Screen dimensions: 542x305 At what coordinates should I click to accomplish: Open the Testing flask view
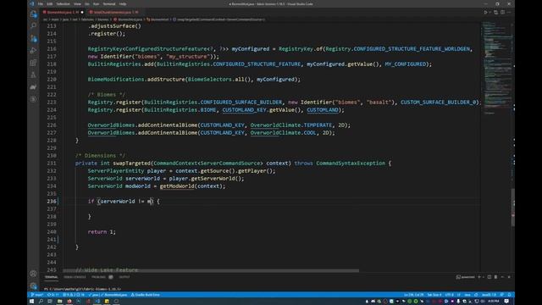pyautogui.click(x=33, y=75)
